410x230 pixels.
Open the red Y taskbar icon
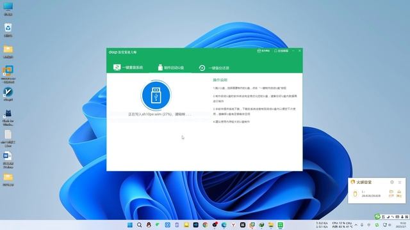[233, 225]
